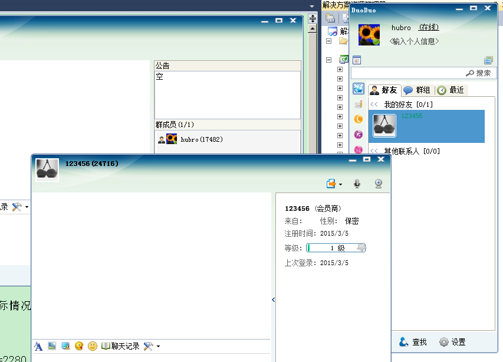The width and height of the screenshot is (503, 362).
Task: Click the solution node icon in solution explorer
Action: (x=333, y=31)
